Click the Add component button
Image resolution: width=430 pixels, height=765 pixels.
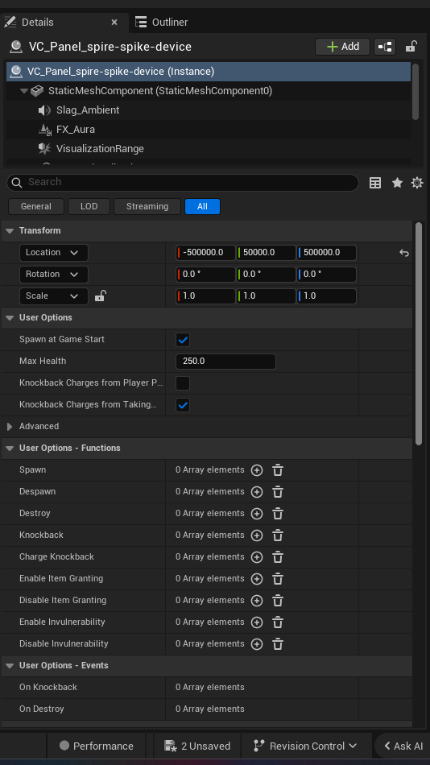tap(343, 47)
